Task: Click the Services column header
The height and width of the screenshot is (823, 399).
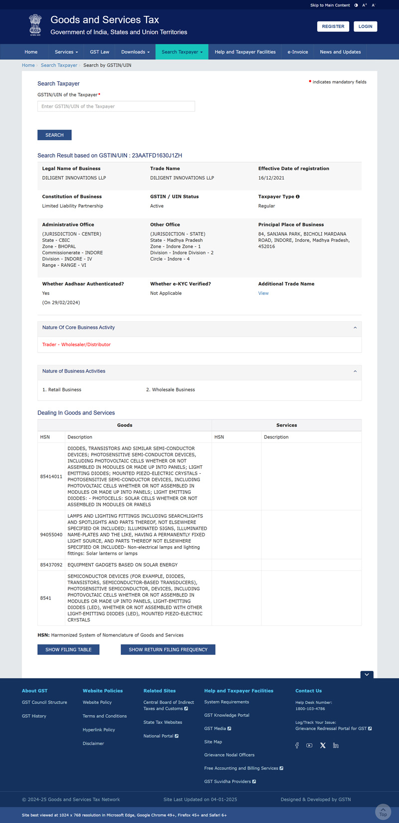Action: point(287,425)
